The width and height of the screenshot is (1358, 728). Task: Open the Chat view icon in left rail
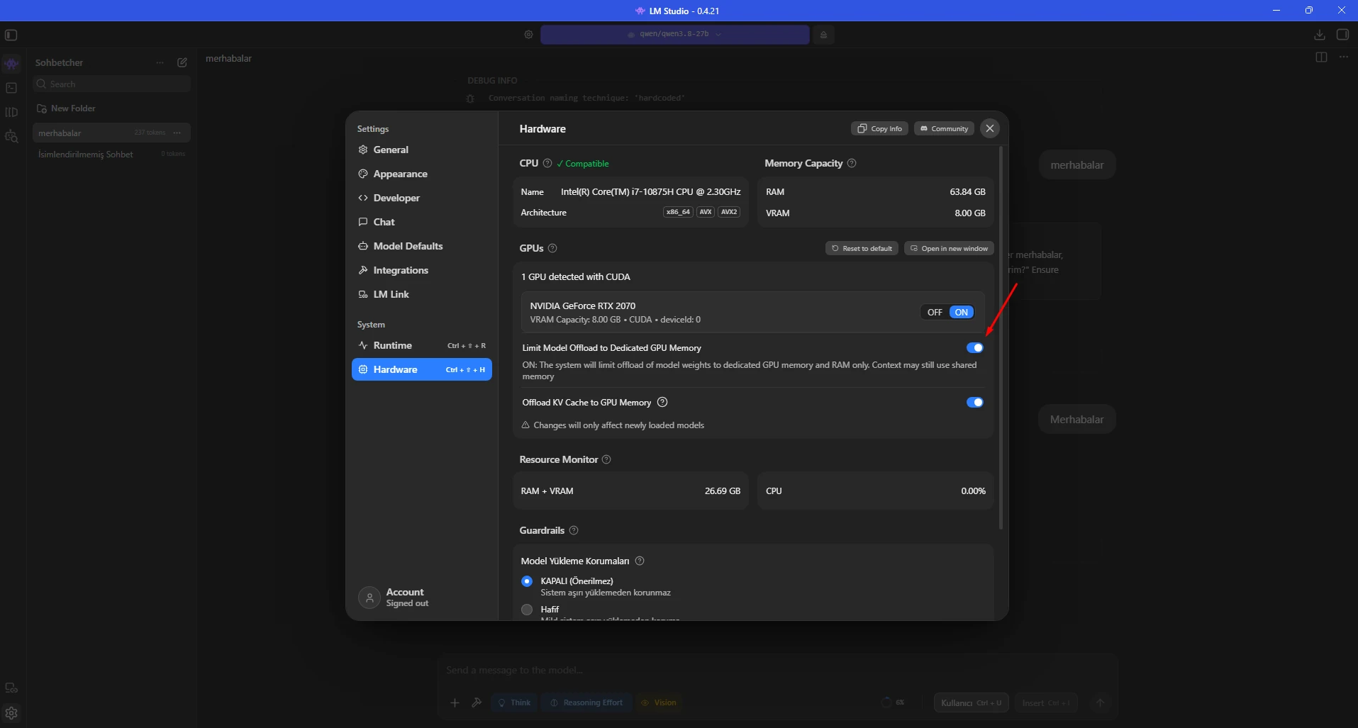tap(11, 64)
